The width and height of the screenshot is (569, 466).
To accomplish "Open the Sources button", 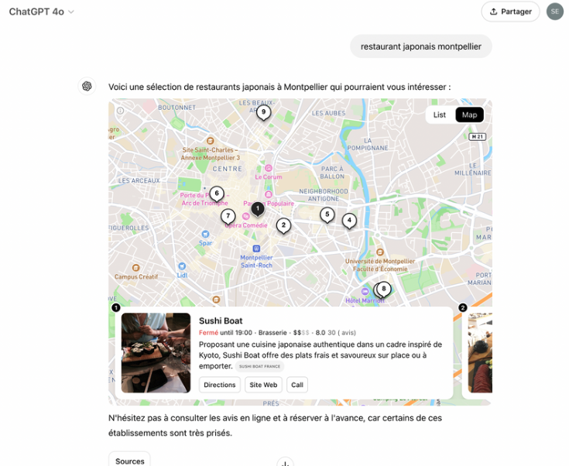I will (129, 460).
